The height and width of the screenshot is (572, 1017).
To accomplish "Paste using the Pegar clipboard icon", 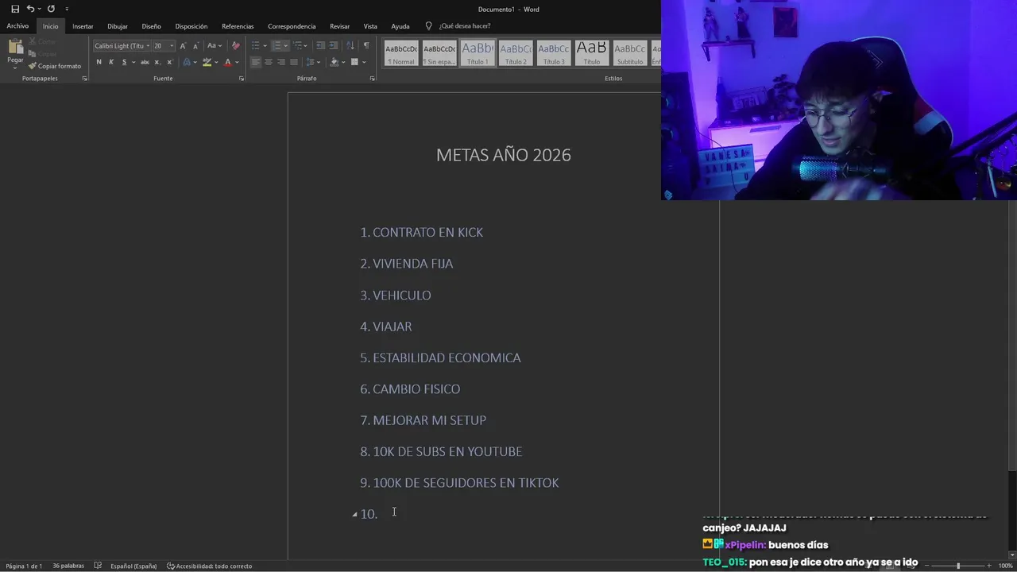I will click(x=15, y=47).
